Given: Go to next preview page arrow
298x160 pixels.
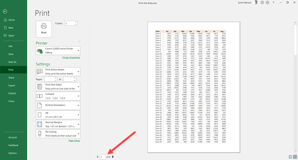Looking at the screenshot, I should [x=113, y=157].
